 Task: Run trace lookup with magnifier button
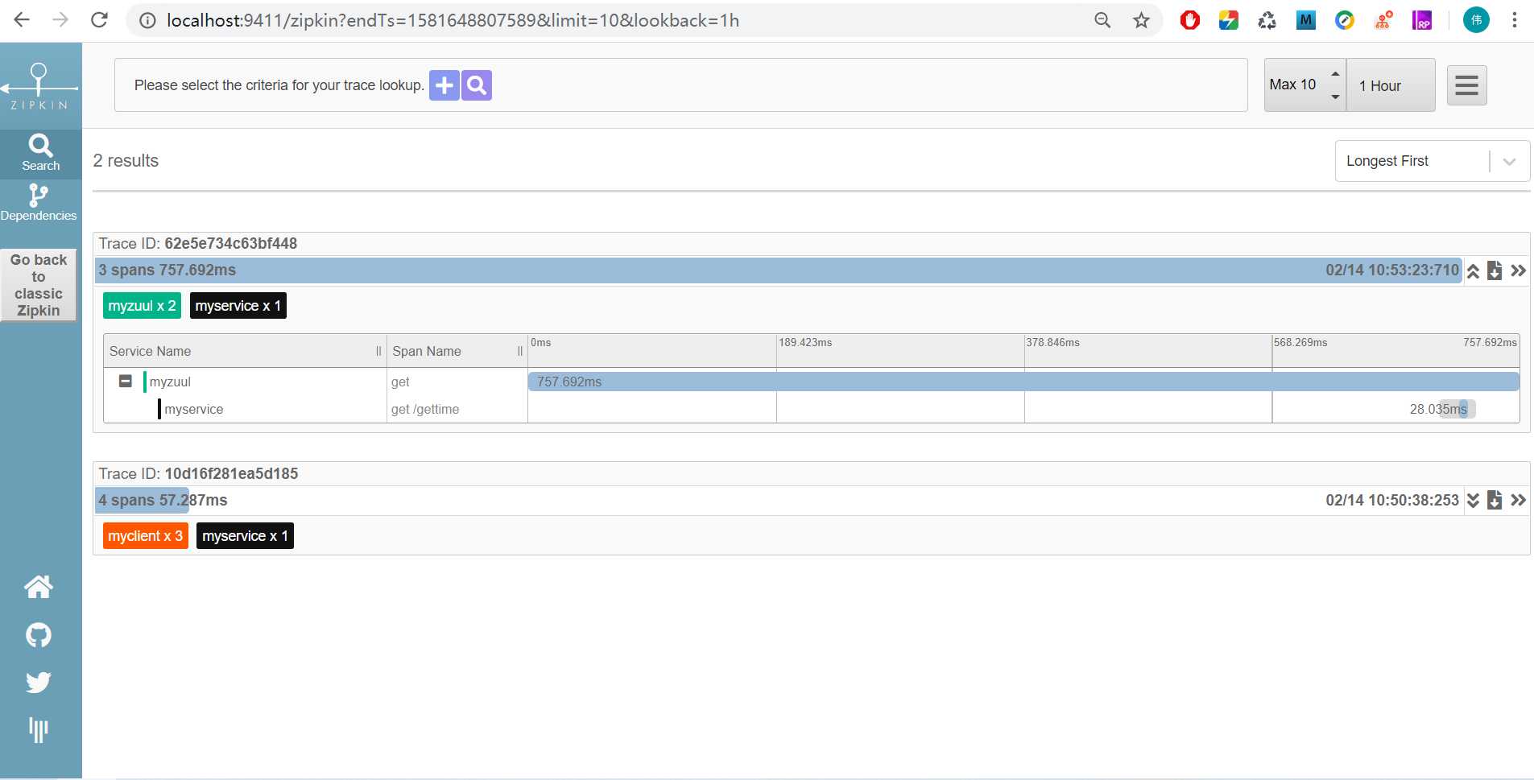click(x=477, y=85)
